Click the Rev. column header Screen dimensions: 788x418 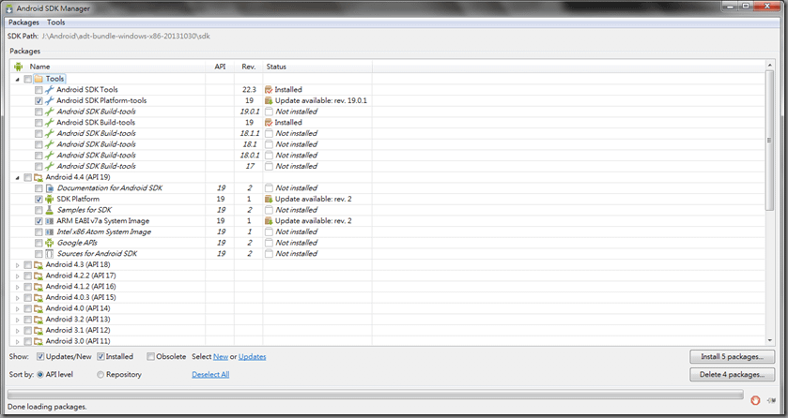(x=248, y=67)
